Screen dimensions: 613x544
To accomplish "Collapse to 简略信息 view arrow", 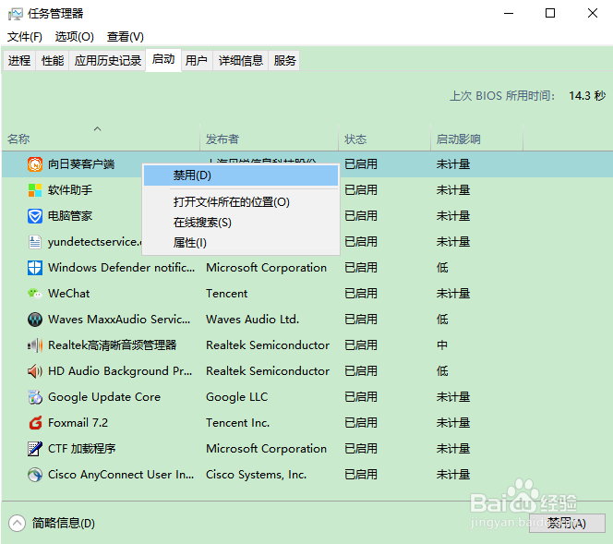I will tap(17, 523).
